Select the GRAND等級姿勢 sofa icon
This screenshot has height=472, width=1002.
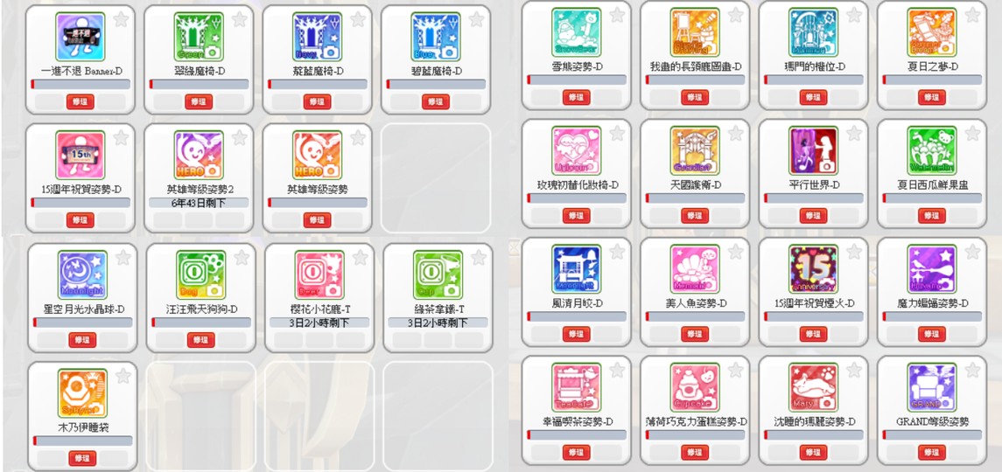tap(932, 388)
